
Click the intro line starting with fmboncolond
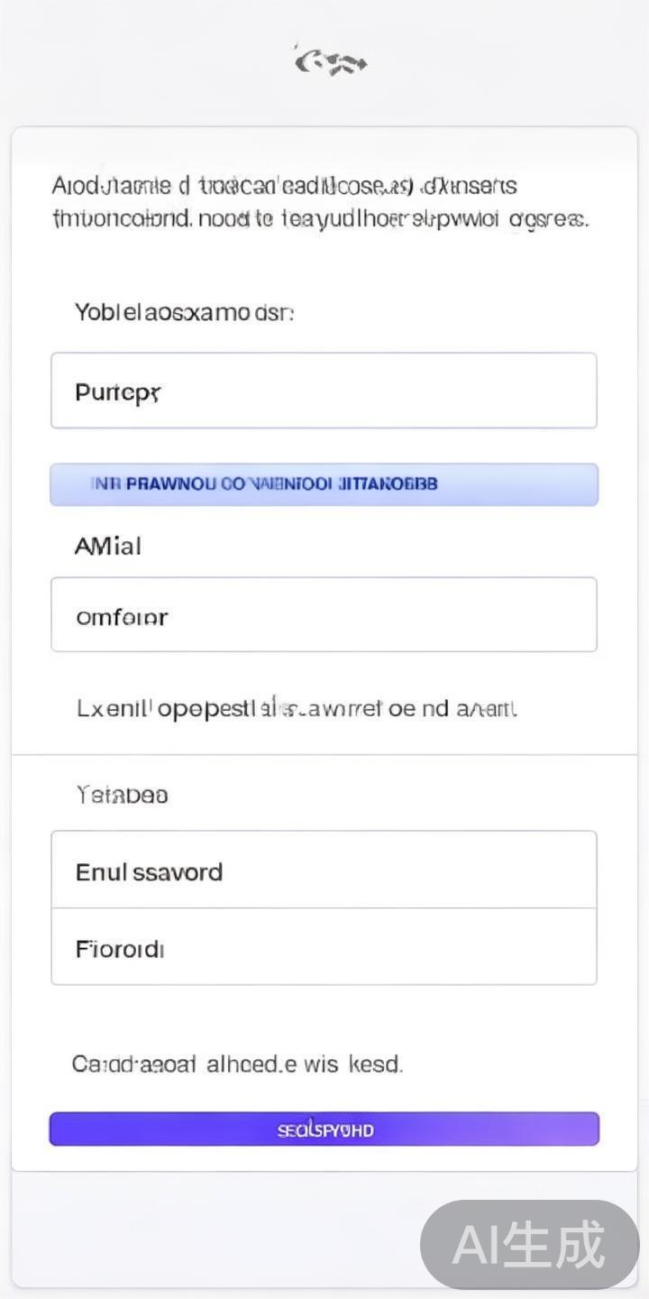tap(320, 218)
